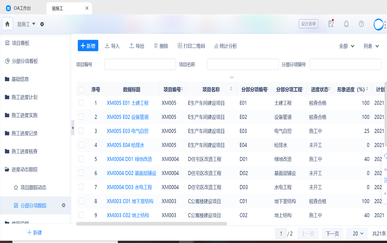Open the 20 per page dropdown
The height and width of the screenshot is (243, 387).
click(x=357, y=234)
